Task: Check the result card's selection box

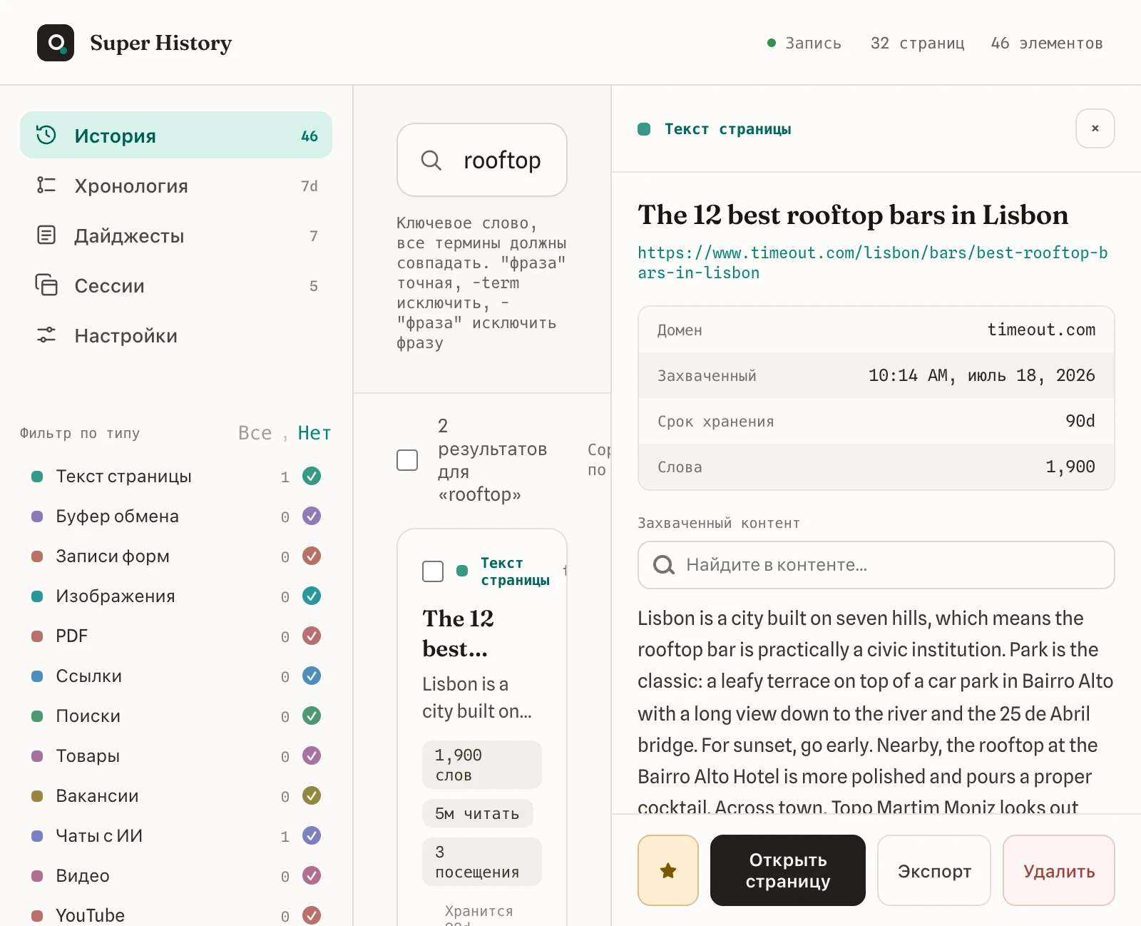Action: (x=433, y=571)
